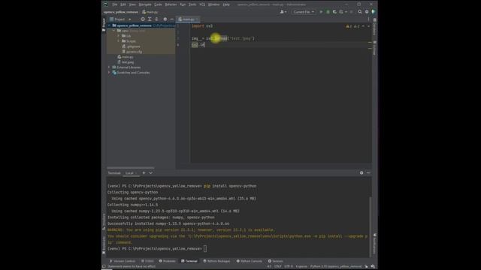The width and height of the screenshot is (481, 270).
Task: Run the current file with green play icon
Action: [321, 12]
